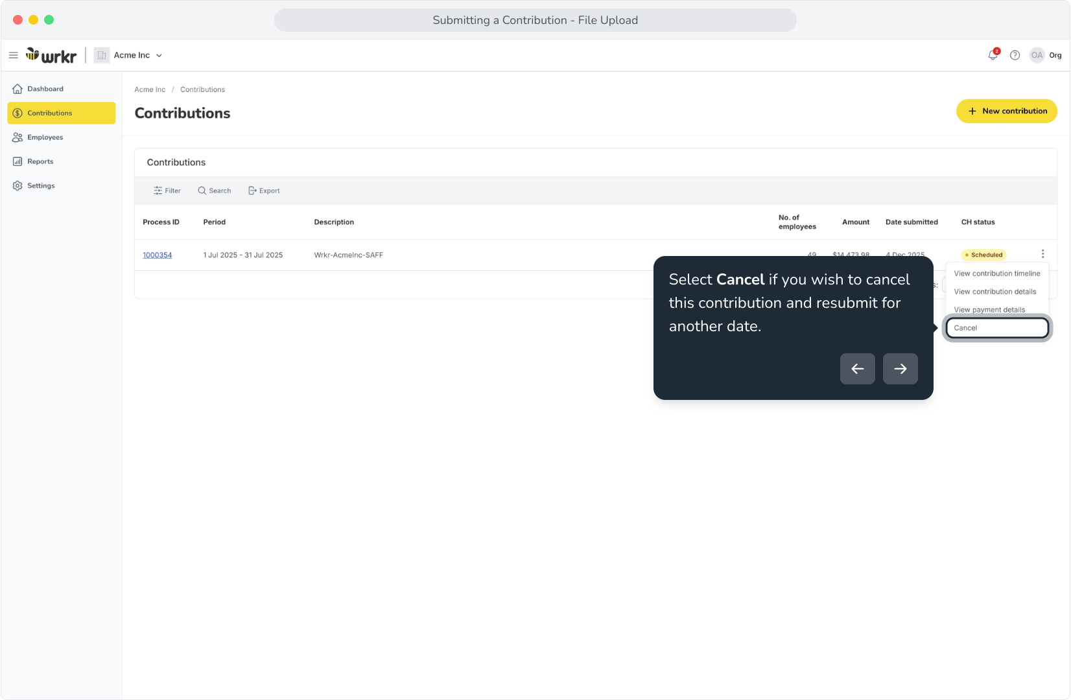Image resolution: width=1071 pixels, height=700 pixels.
Task: Click the New contribution button
Action: (1007, 111)
